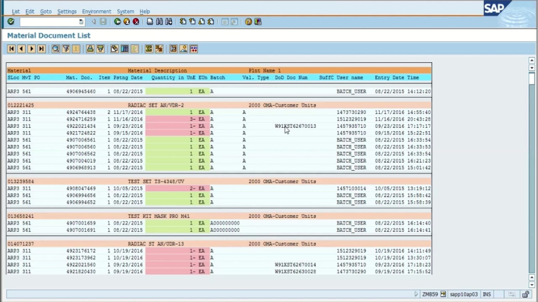538x302 pixels.
Task: Click the RADIAC ST AN/UDR-13 description
Action: 156,244
